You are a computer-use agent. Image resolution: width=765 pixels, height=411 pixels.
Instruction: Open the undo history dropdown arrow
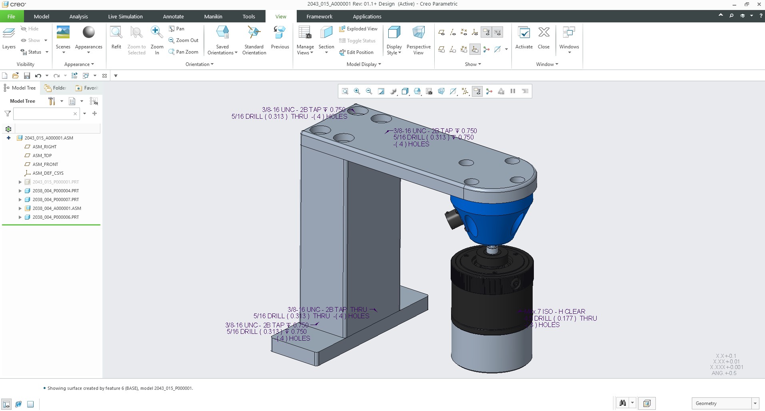[47, 76]
